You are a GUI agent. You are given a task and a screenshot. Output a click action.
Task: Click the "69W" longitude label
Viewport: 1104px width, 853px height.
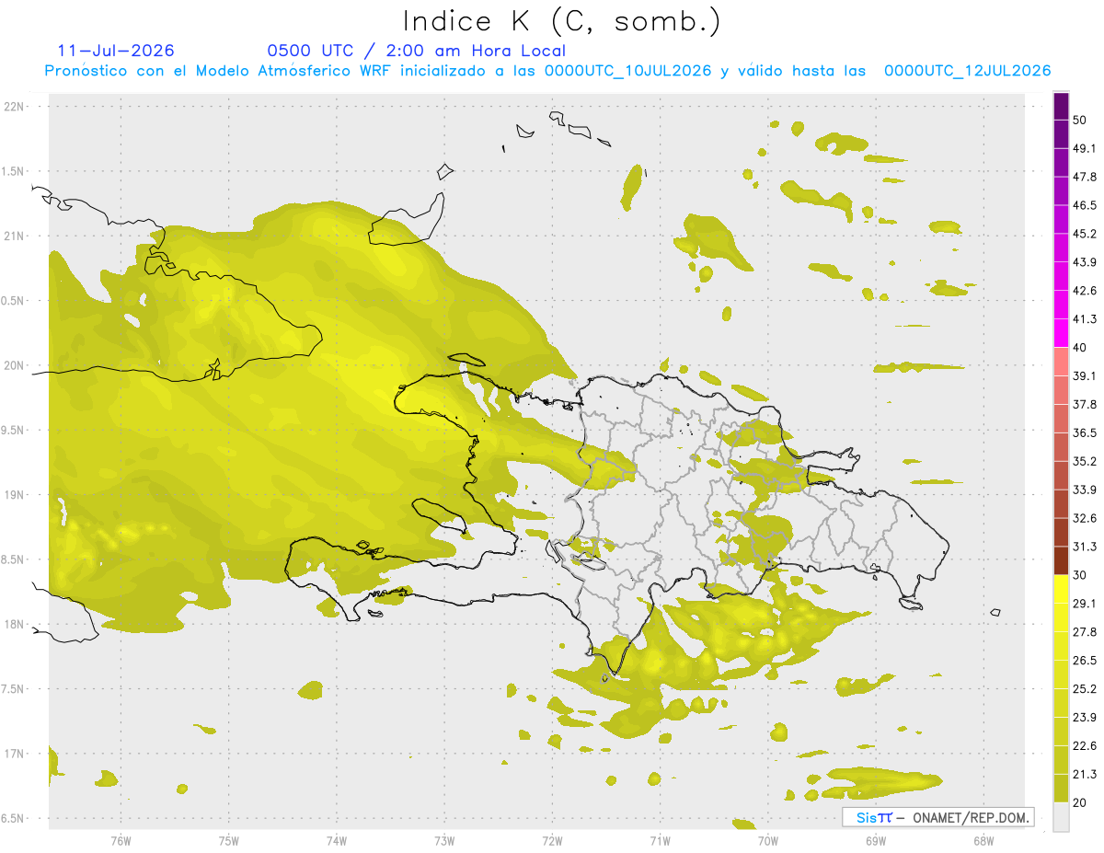coord(876,840)
